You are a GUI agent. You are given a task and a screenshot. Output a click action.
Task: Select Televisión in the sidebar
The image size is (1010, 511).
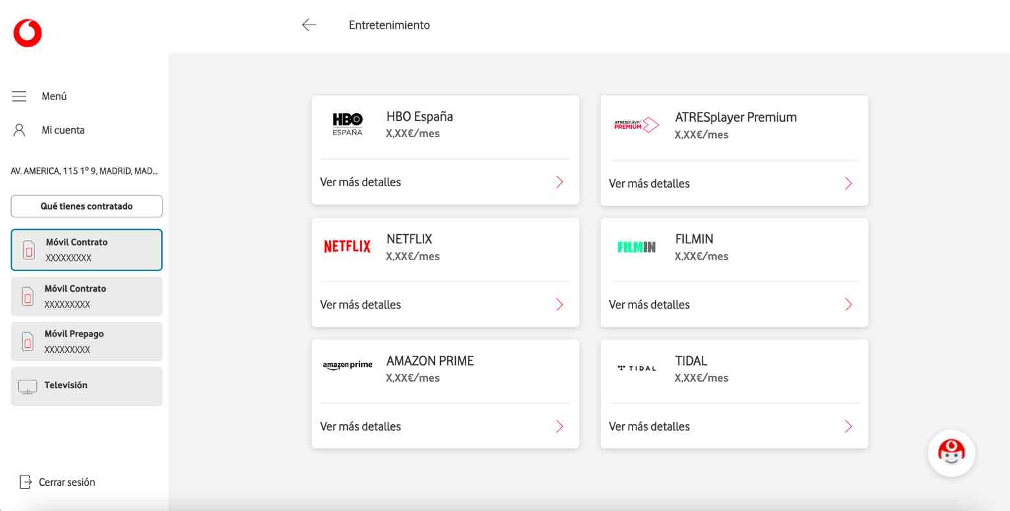click(86, 386)
